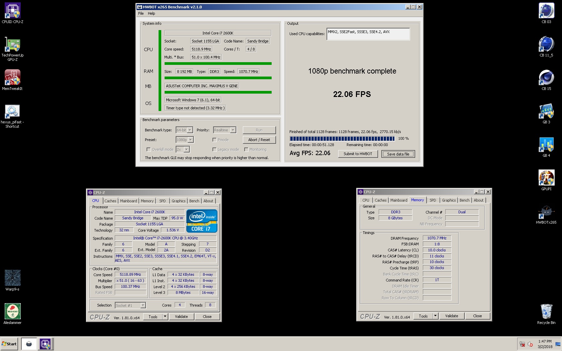The image size is (562, 351).
Task: Open the Socket #1 selection dropdown
Action: click(130, 305)
